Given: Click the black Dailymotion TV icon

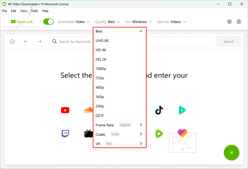Looking at the screenshot, I should coord(88,133).
